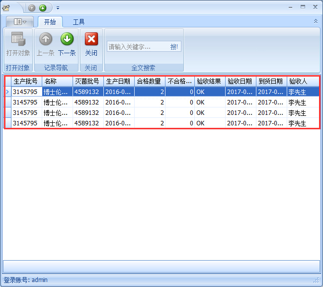Open the quick access toolbar customize dropdown

(x=58, y=7)
